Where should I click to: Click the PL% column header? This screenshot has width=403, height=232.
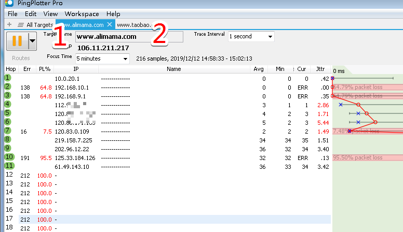pyautogui.click(x=45, y=69)
